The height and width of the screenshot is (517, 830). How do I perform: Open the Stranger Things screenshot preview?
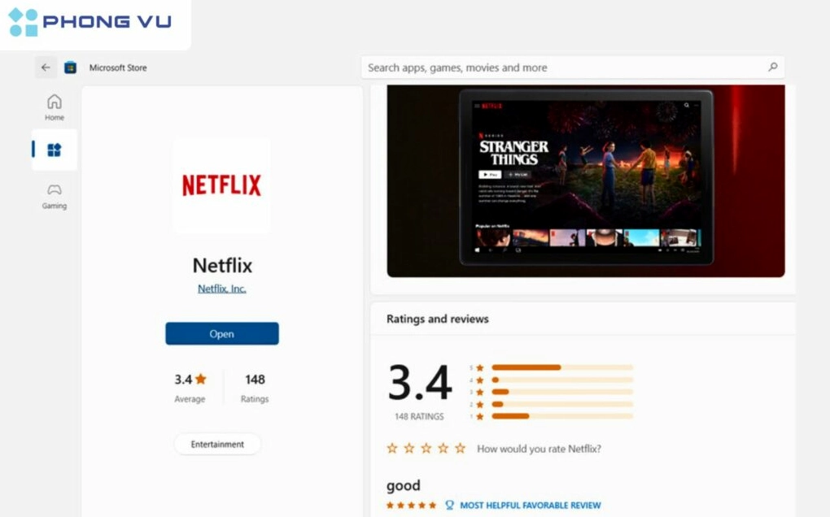pos(585,180)
